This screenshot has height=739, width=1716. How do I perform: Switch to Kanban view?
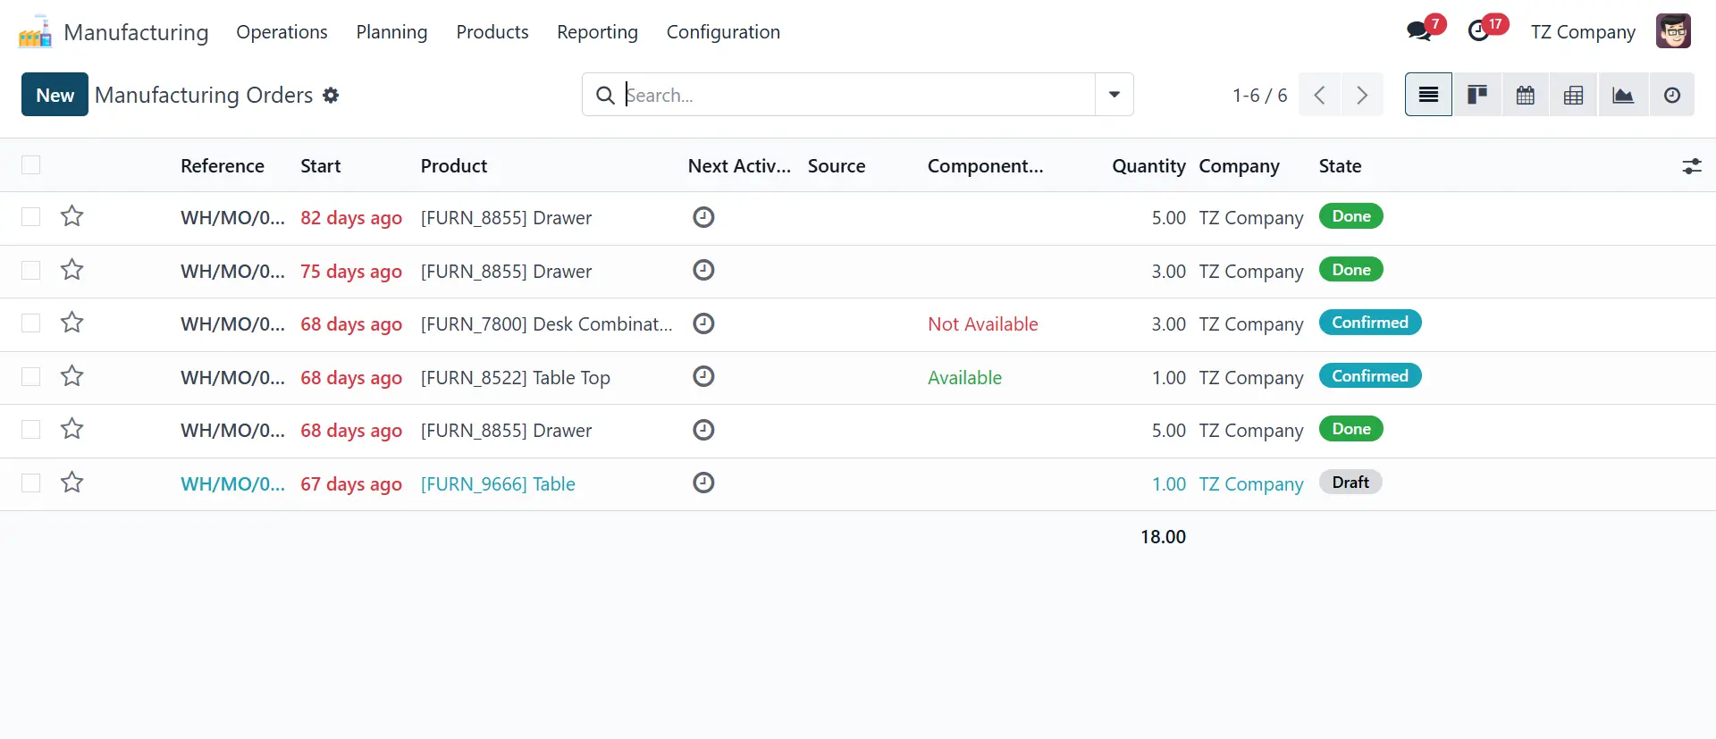(1476, 95)
